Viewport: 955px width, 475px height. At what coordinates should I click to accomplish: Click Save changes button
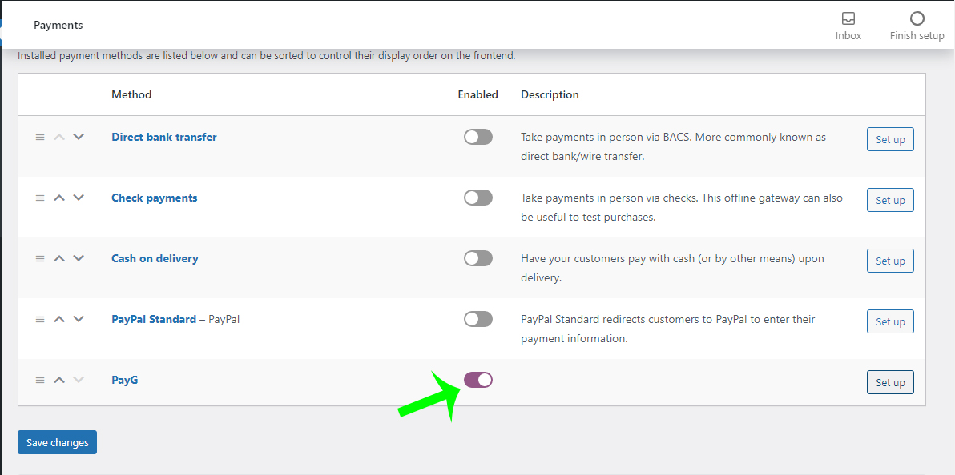(x=57, y=442)
